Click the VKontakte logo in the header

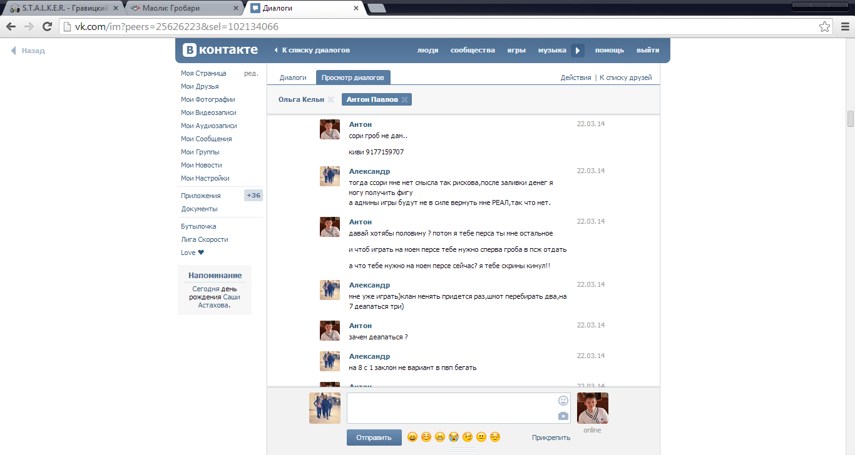click(220, 50)
